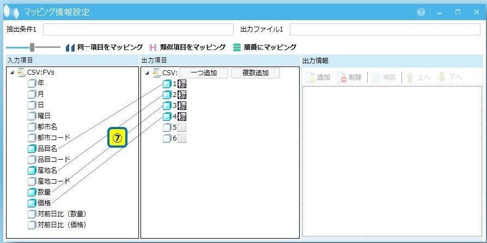Click the highlighted cube icon beside 産地名

(x=32, y=171)
